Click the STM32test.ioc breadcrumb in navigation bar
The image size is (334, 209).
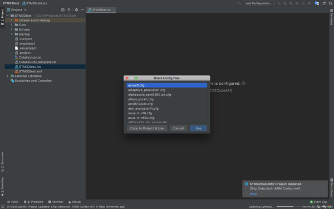coord(35,3)
